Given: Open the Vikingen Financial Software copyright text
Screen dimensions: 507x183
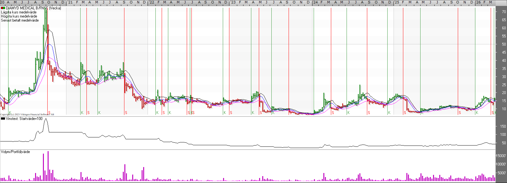Looking at the screenshot, I should (x=27, y=115).
